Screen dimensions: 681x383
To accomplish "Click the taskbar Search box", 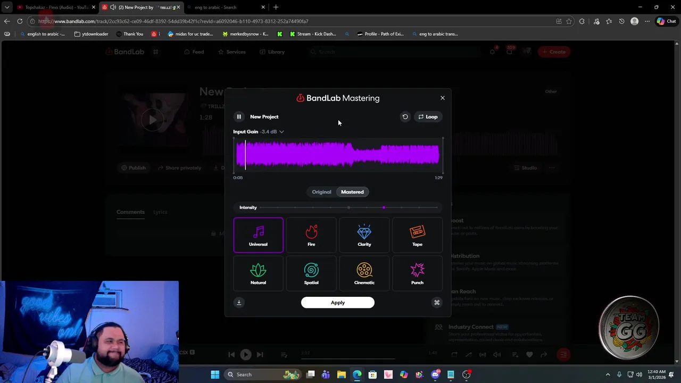I will click(263, 374).
